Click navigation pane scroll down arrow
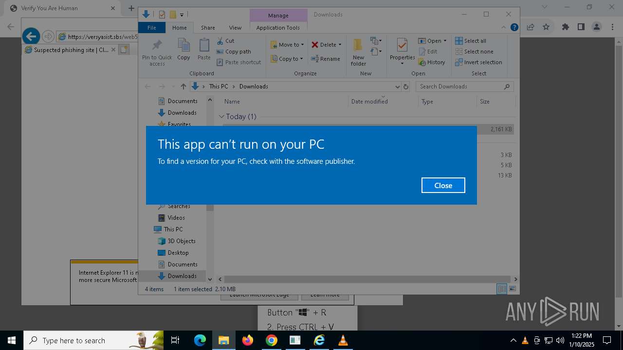Image resolution: width=623 pixels, height=350 pixels. [x=210, y=279]
